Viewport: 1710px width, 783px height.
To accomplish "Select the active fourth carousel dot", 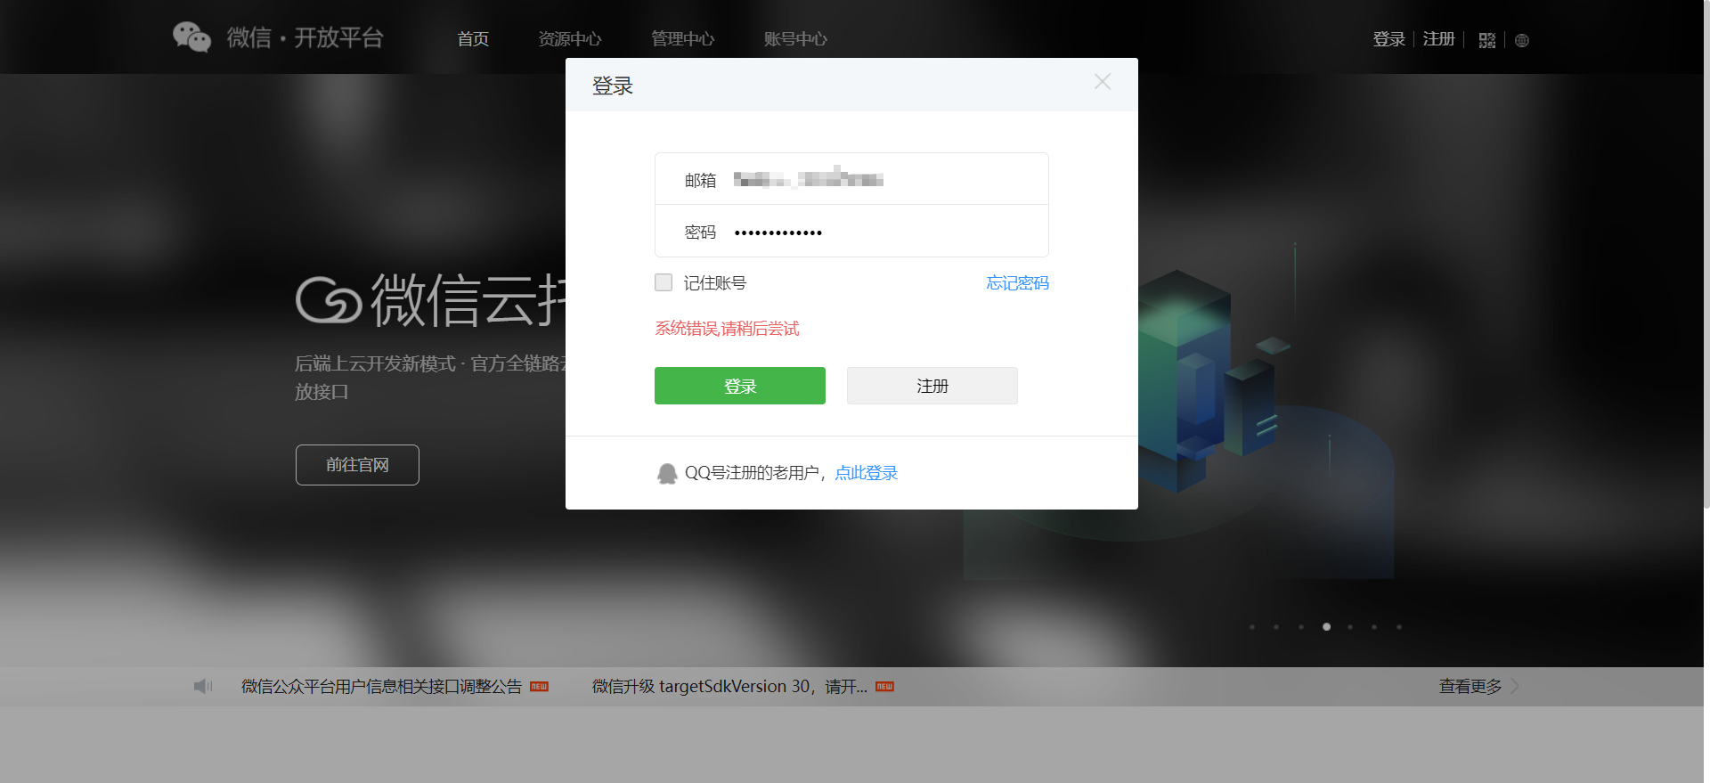I will click(x=1326, y=627).
